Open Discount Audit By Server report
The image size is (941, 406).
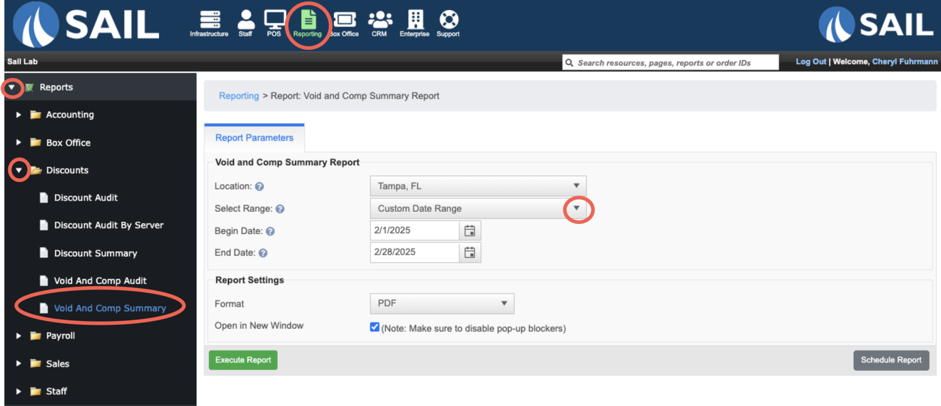(109, 225)
